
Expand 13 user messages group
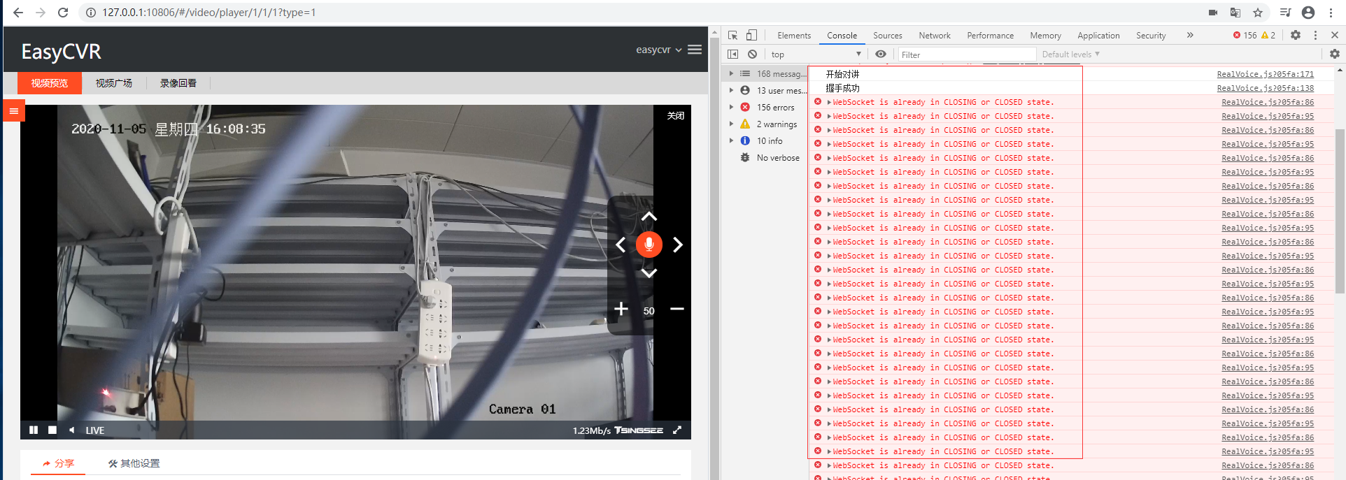click(x=731, y=90)
